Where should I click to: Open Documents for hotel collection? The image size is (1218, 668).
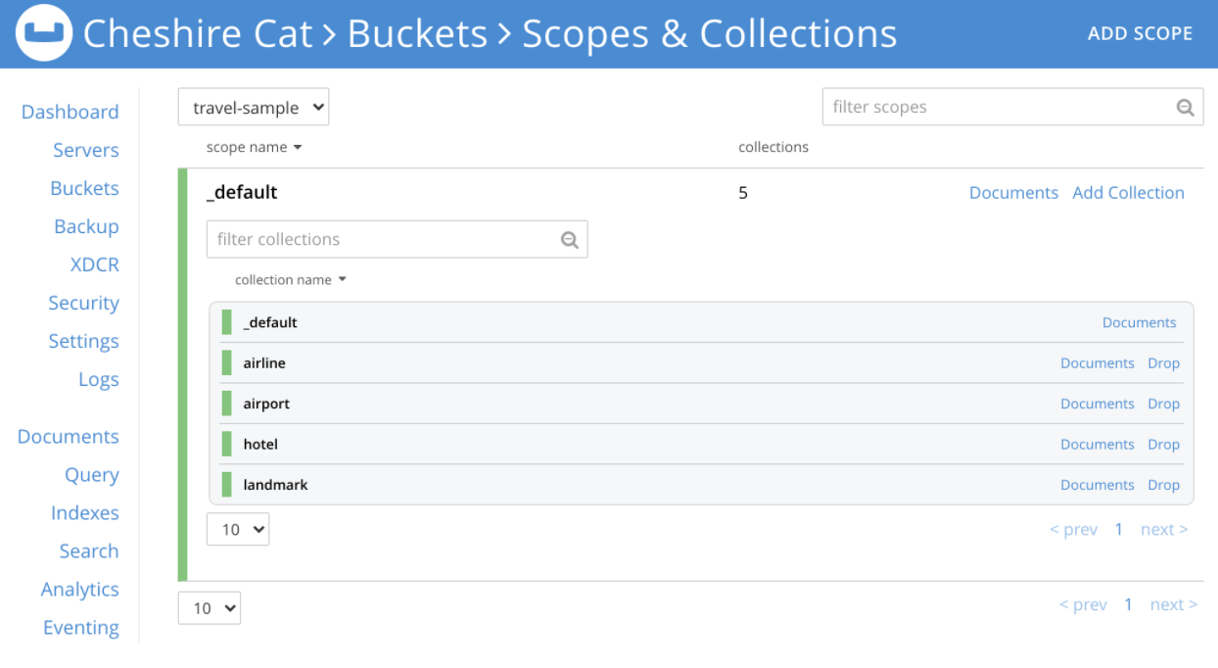click(x=1097, y=445)
